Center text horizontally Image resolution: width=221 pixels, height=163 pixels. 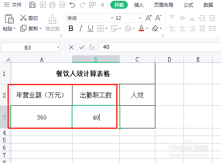pyautogui.click(x=182, y=29)
